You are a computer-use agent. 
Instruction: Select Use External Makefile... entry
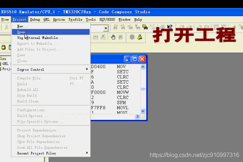[51, 38]
